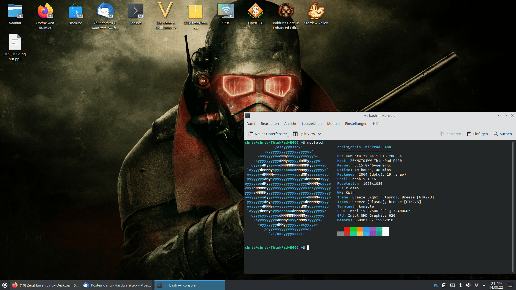Open the Einstellungen menu in Konsole

[356, 124]
